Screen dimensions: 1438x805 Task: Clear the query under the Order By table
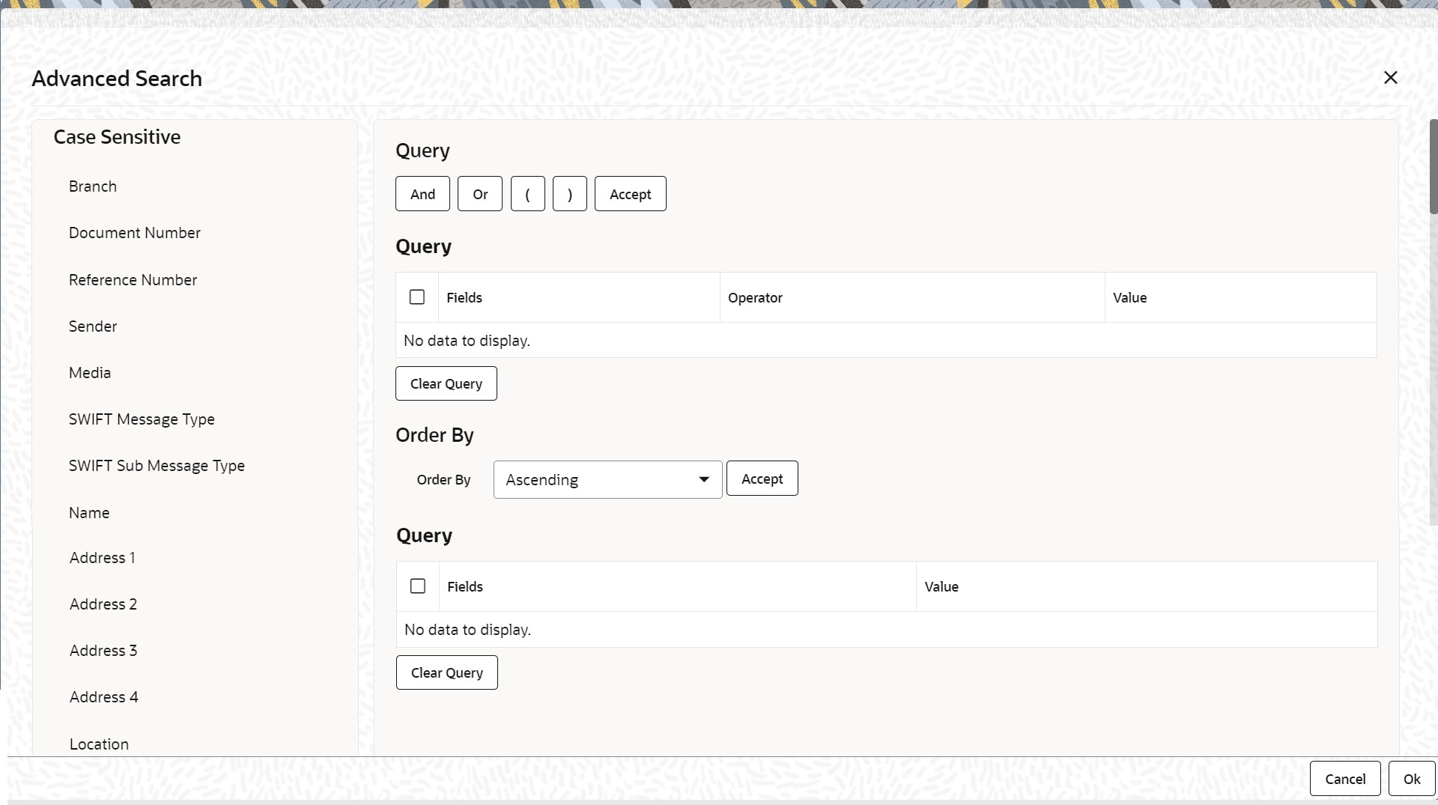pos(447,672)
